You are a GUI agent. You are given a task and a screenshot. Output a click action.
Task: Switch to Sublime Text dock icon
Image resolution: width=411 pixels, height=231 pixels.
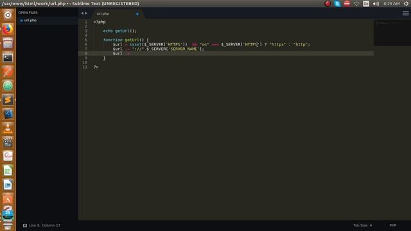pyautogui.click(x=8, y=100)
